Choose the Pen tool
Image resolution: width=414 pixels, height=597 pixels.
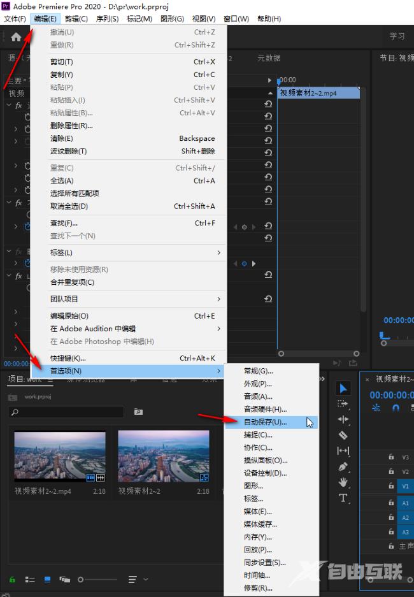click(343, 466)
